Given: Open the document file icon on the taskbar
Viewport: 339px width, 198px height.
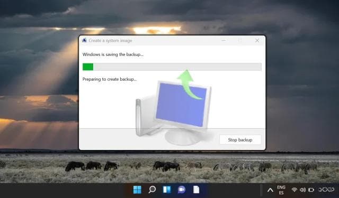Looking at the screenshot, I should point(196,190).
